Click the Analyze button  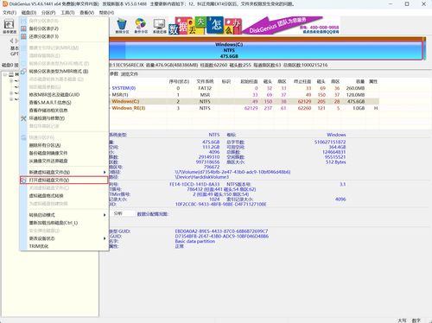tap(118, 213)
